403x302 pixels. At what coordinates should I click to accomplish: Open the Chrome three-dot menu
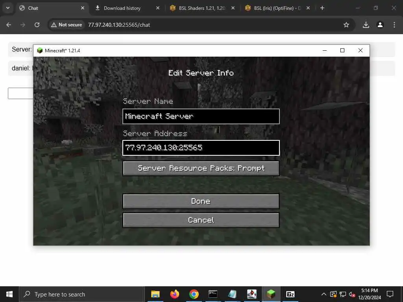tap(394, 25)
